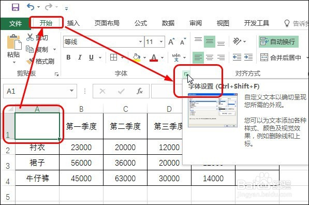Toggle 自动换行 wrap text

click(278, 41)
